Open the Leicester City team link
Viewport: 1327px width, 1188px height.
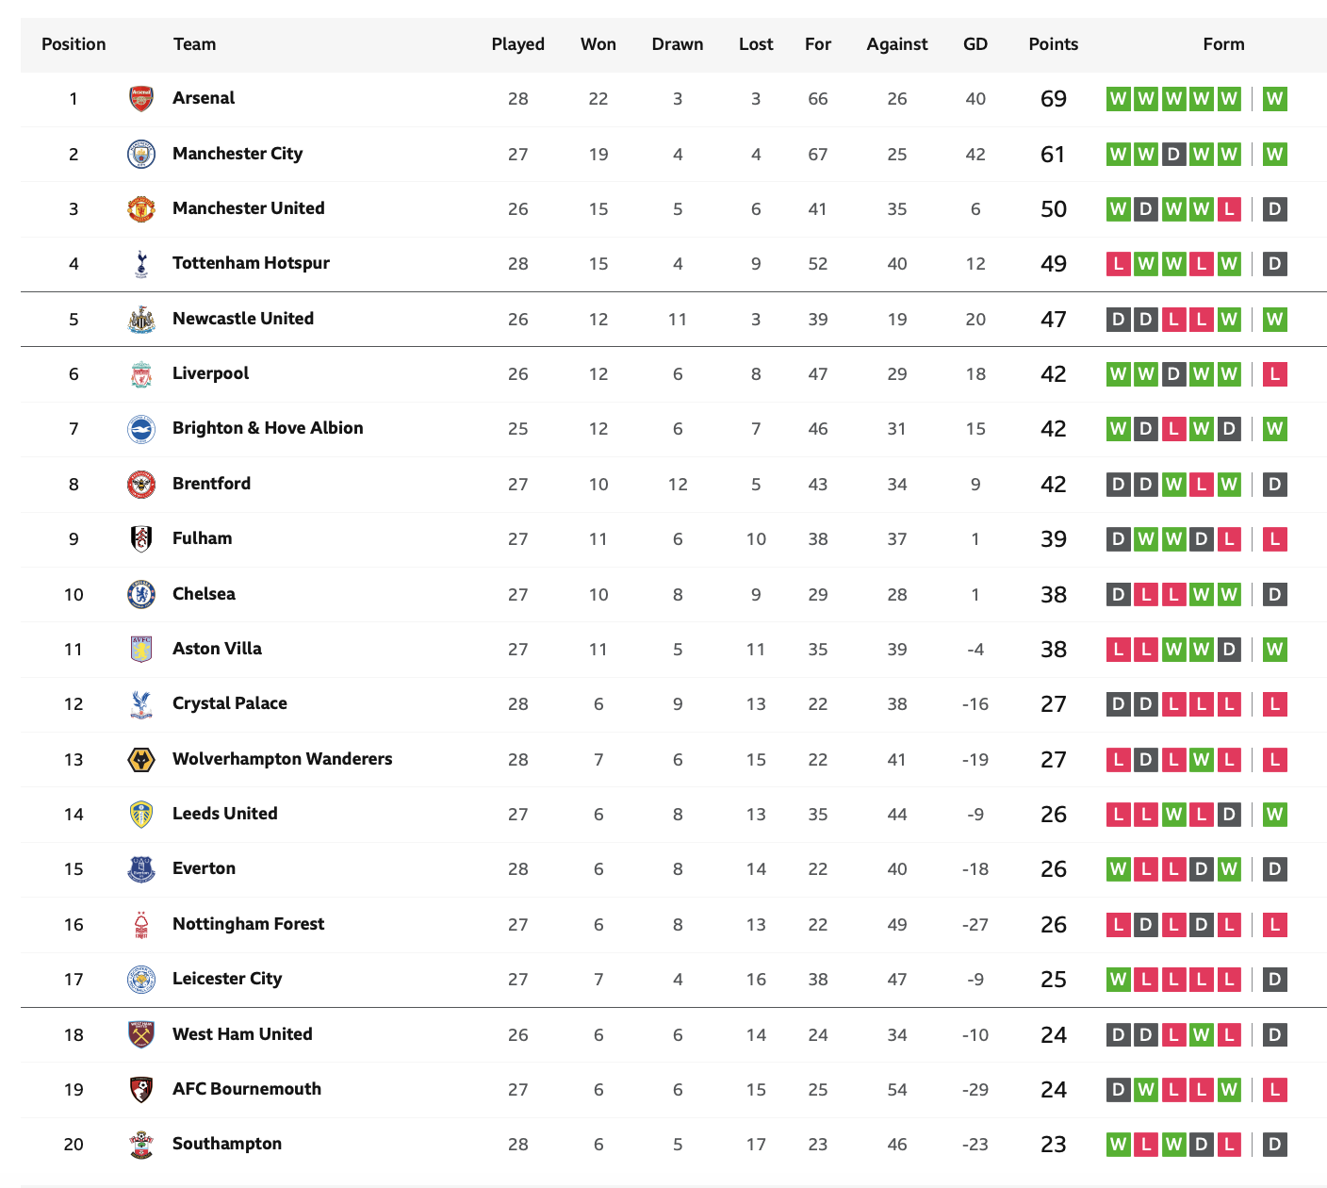coord(227,979)
